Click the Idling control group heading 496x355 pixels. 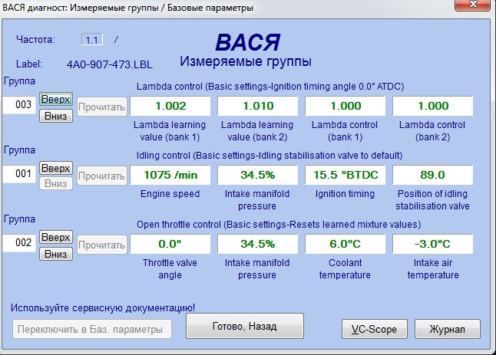click(x=269, y=156)
